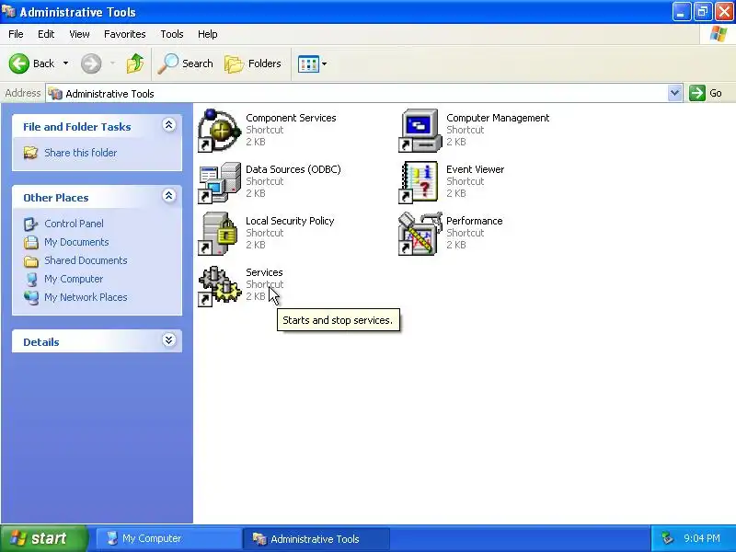Select the Local Security Policy label
The image size is (736, 552).
coord(290,221)
